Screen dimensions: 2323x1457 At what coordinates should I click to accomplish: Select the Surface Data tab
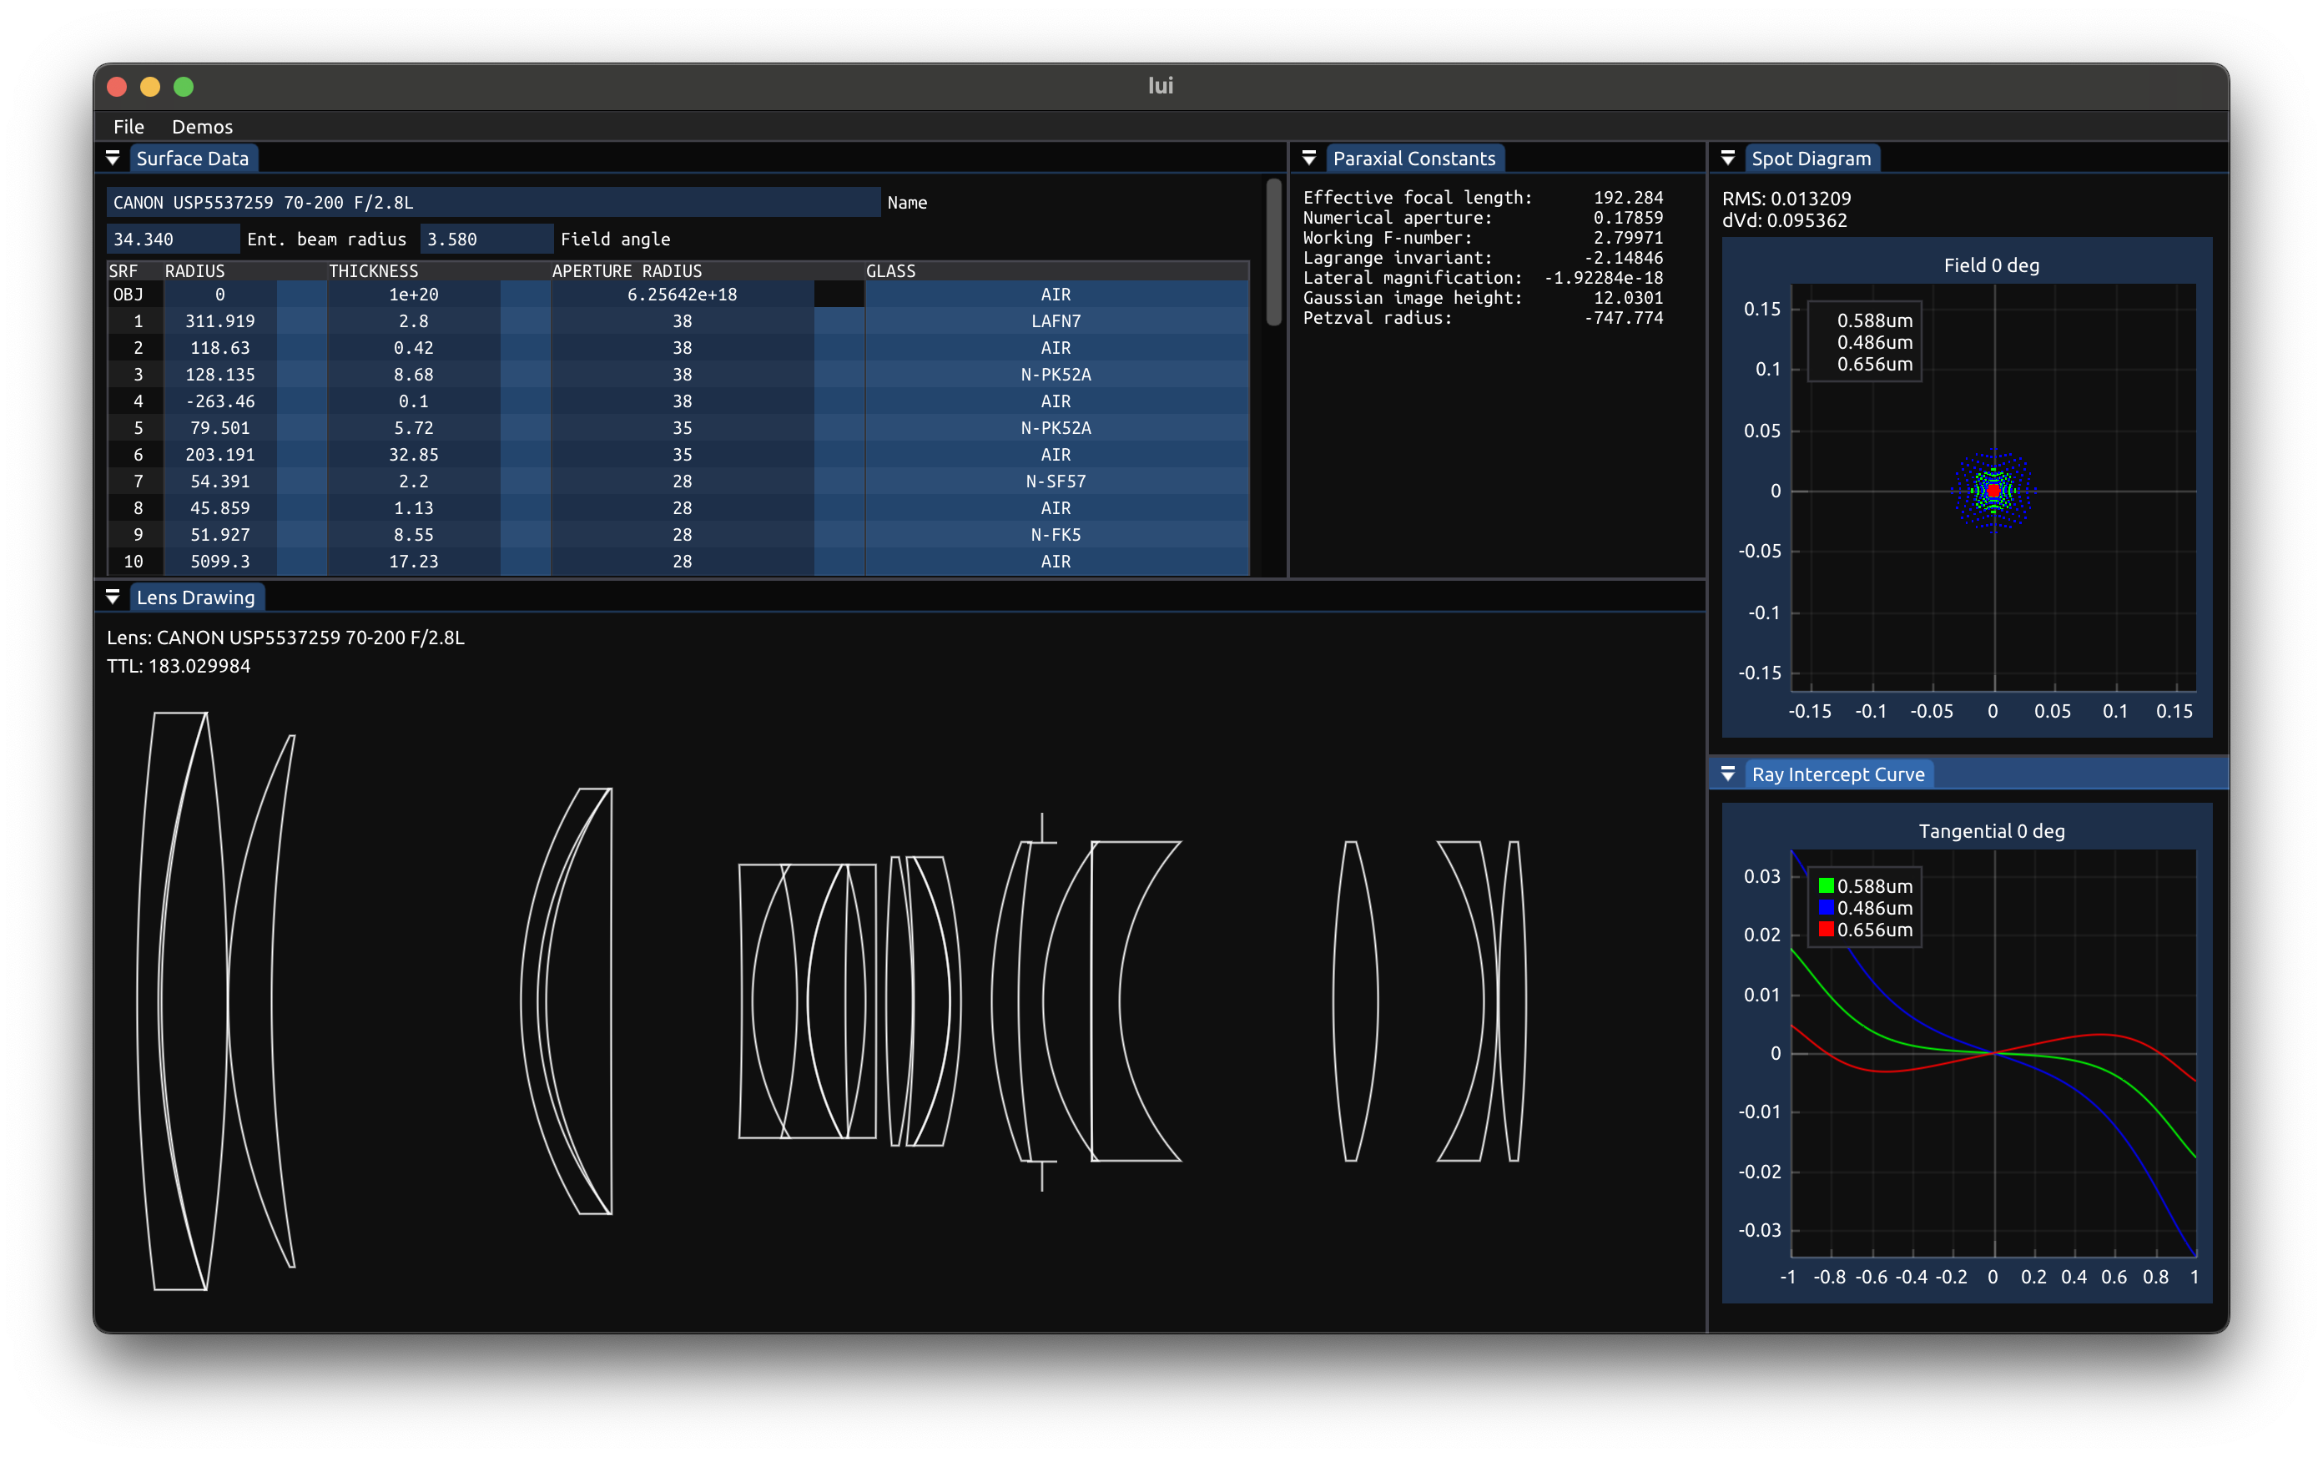192,158
